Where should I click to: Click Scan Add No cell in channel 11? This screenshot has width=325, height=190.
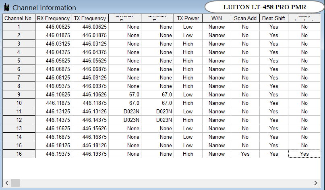tap(245, 111)
